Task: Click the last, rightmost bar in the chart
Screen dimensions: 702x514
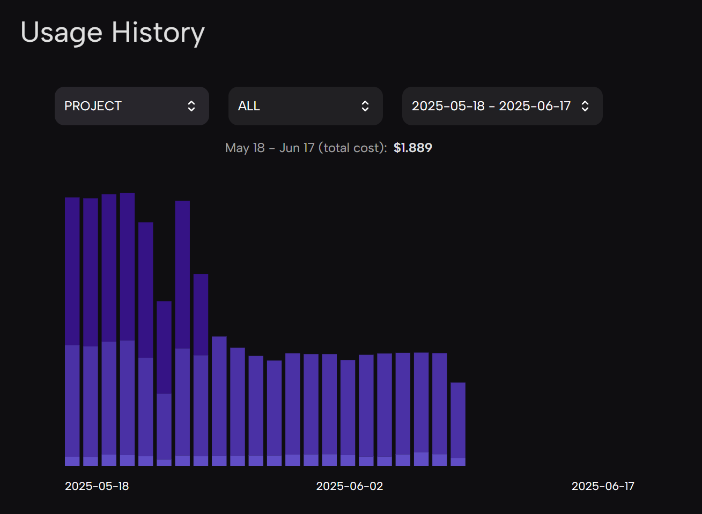Action: pos(458,424)
